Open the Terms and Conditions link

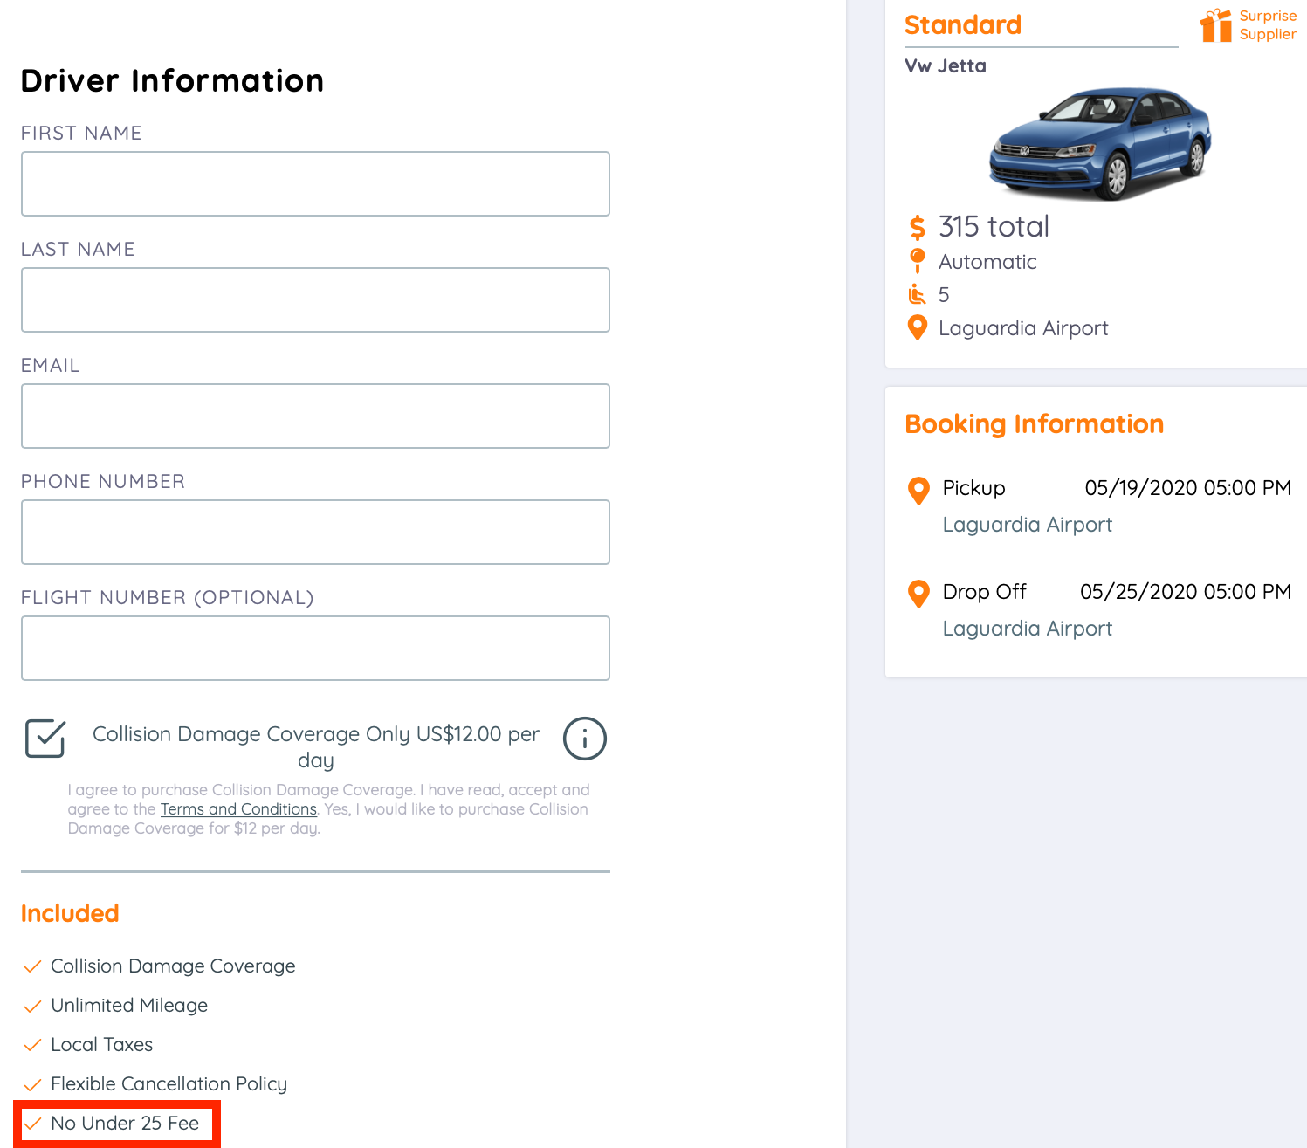237,809
